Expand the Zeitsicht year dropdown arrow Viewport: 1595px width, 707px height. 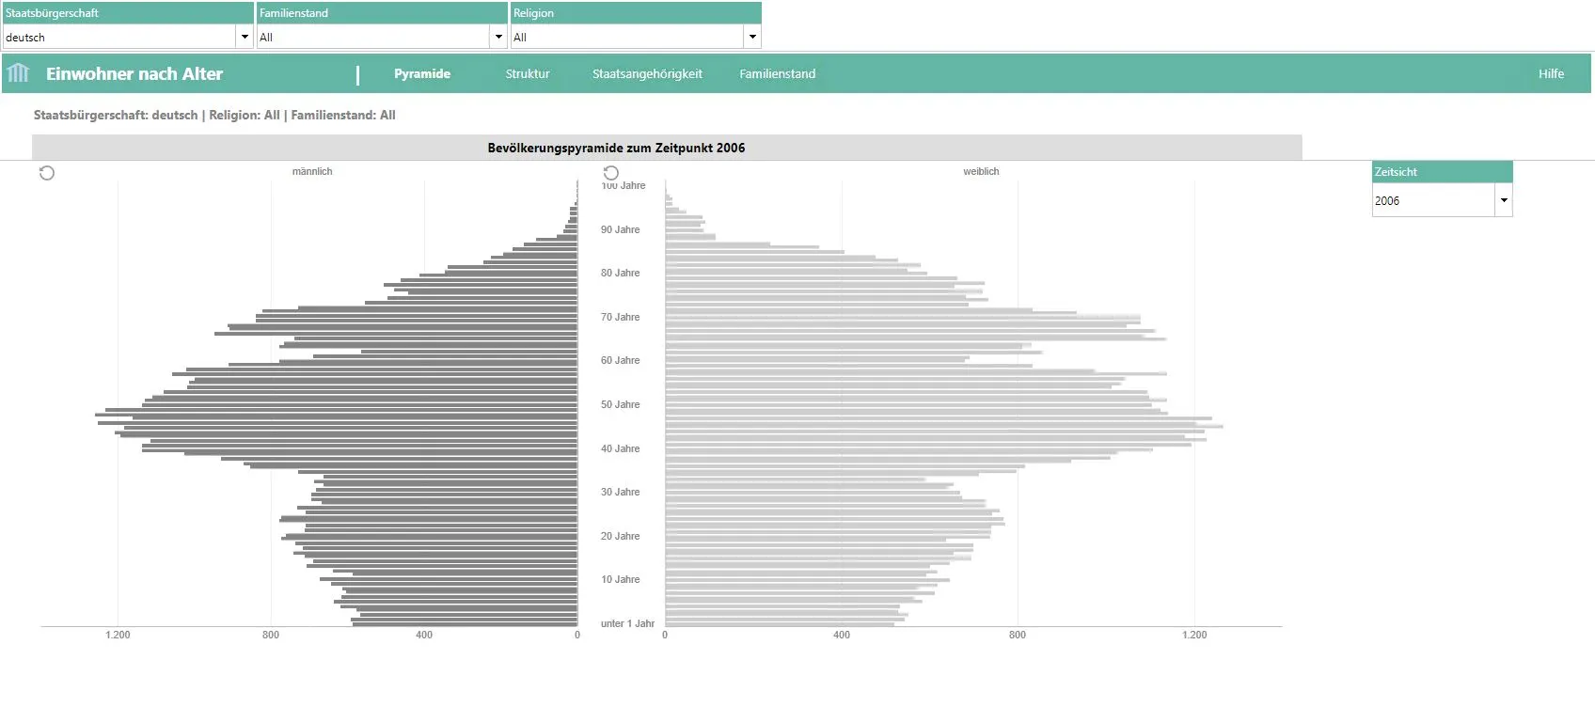pos(1503,200)
